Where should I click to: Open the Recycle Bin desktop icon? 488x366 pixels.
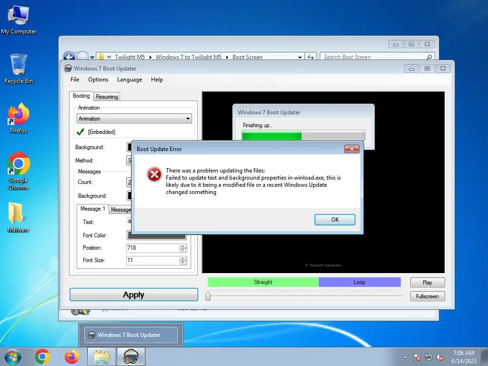coord(19,69)
